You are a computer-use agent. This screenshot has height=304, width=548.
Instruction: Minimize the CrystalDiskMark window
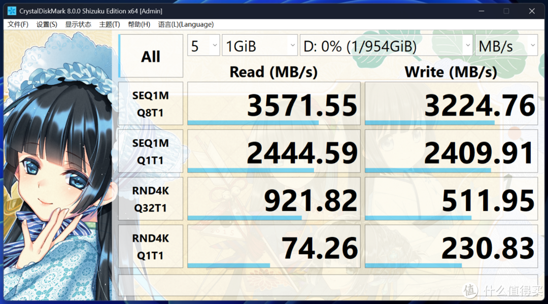pos(481,11)
